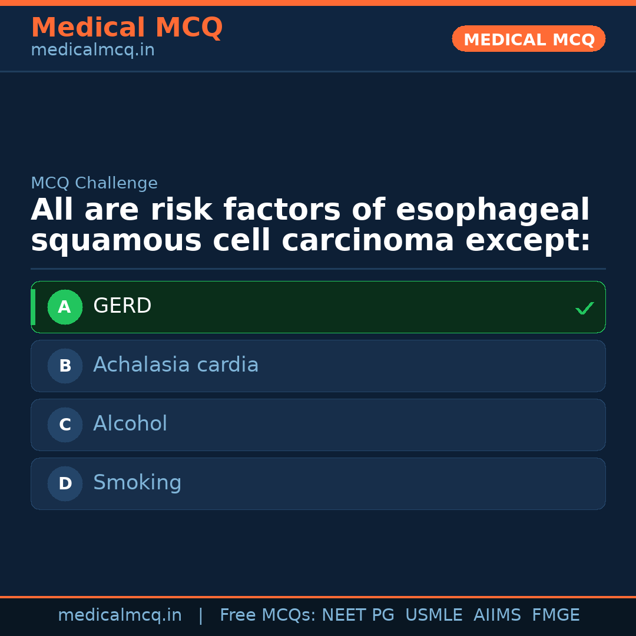
Task: Click the B letter circle icon
Action: (65, 366)
